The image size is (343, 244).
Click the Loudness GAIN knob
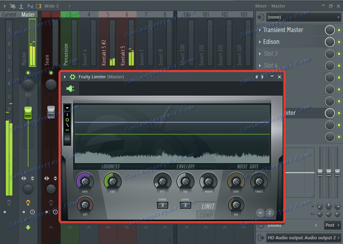(85, 181)
